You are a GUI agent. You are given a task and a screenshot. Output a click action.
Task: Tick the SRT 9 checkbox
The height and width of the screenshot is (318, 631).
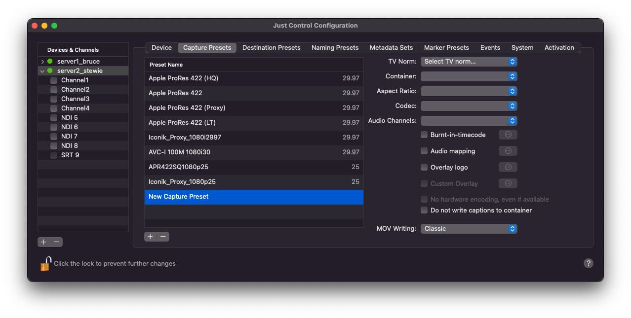(54, 155)
